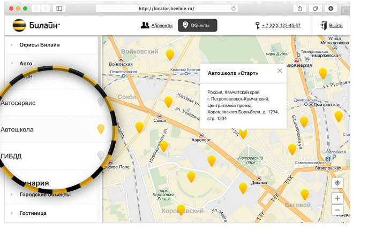
Task: Click the Билайн logo
Action: pos(36,25)
